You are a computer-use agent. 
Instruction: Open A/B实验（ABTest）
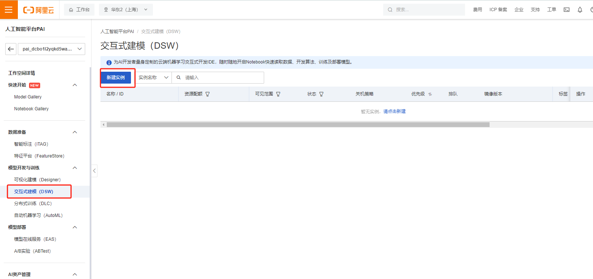32,251
